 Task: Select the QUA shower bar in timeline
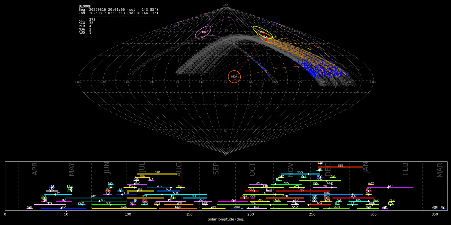(x=326, y=194)
